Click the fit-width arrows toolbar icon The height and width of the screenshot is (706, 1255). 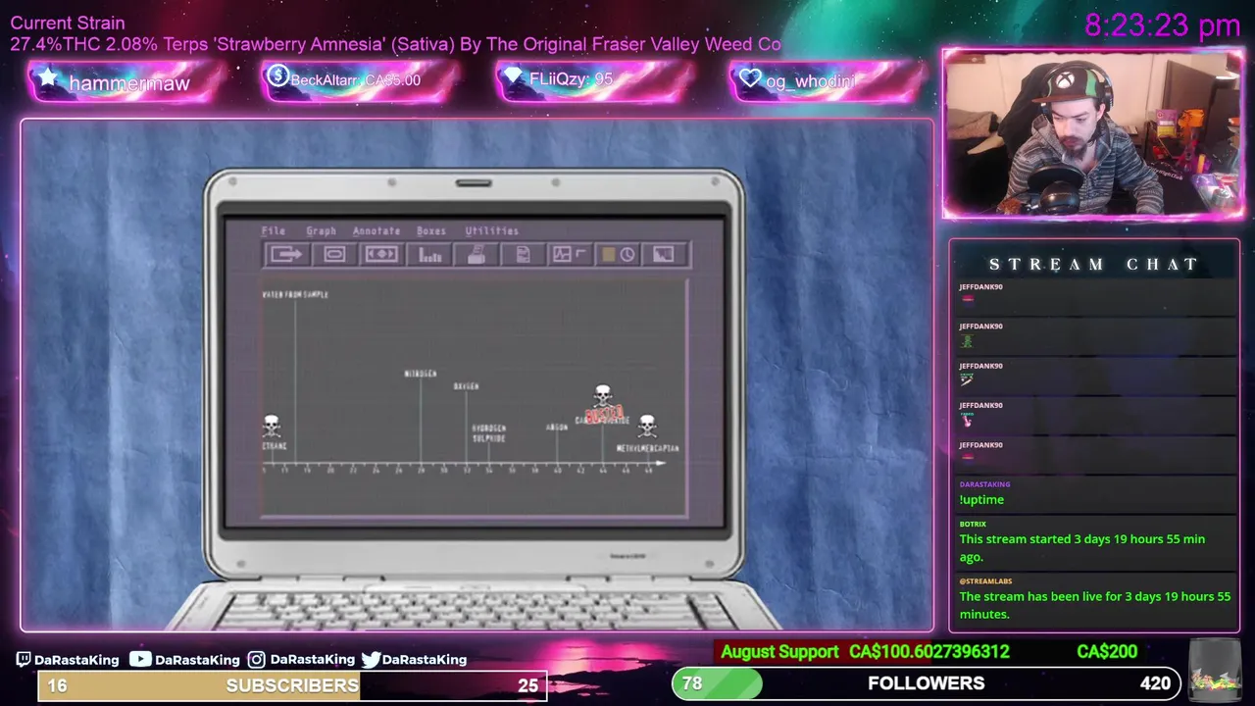point(381,255)
